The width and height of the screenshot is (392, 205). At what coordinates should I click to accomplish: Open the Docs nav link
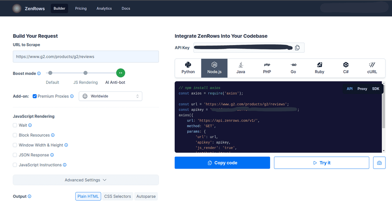pyautogui.click(x=126, y=9)
